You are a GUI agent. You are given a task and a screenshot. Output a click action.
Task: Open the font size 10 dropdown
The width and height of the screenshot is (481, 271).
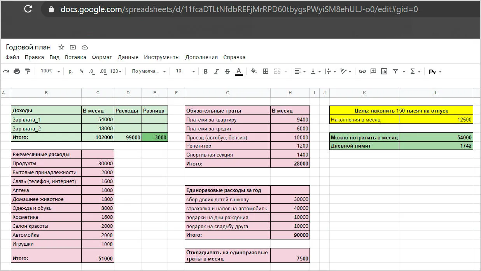[x=185, y=71]
